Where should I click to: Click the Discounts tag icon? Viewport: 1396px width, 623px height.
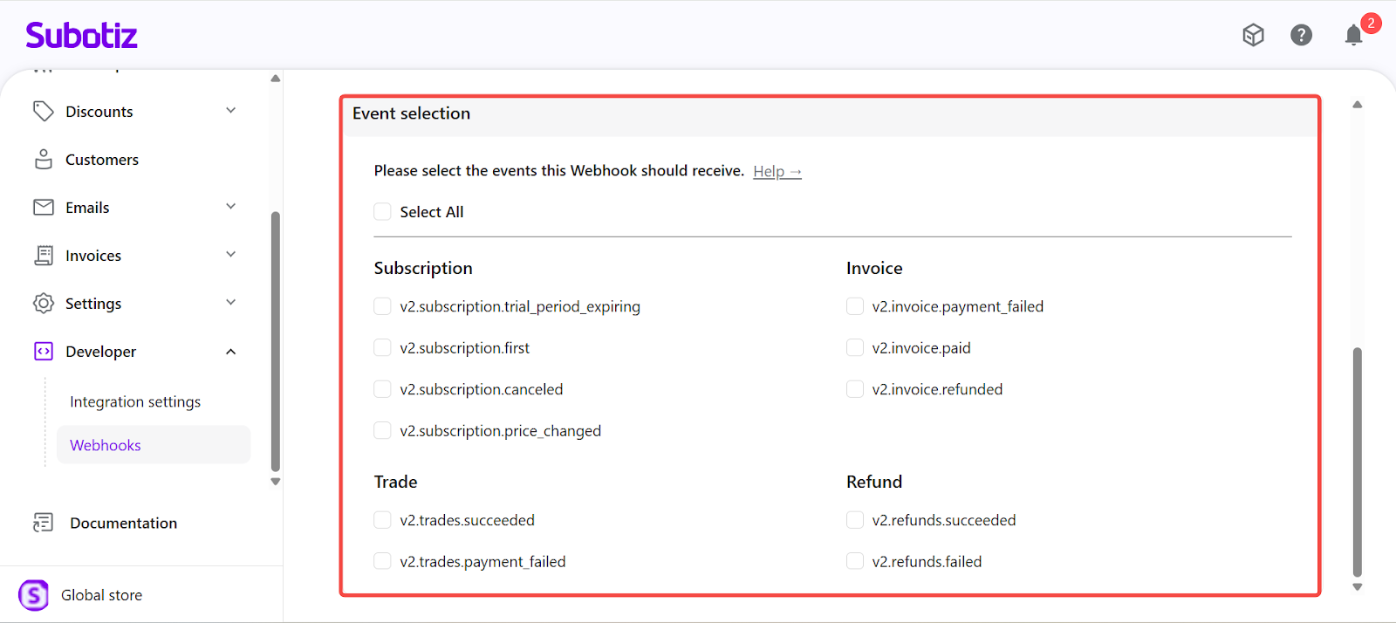pyautogui.click(x=43, y=111)
